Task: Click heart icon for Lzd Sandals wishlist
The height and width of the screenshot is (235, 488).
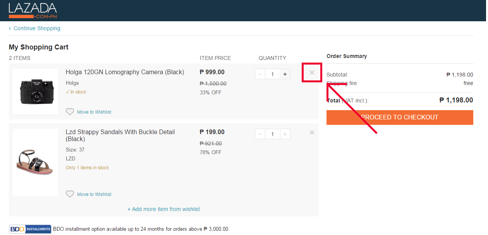Action: pos(70,194)
